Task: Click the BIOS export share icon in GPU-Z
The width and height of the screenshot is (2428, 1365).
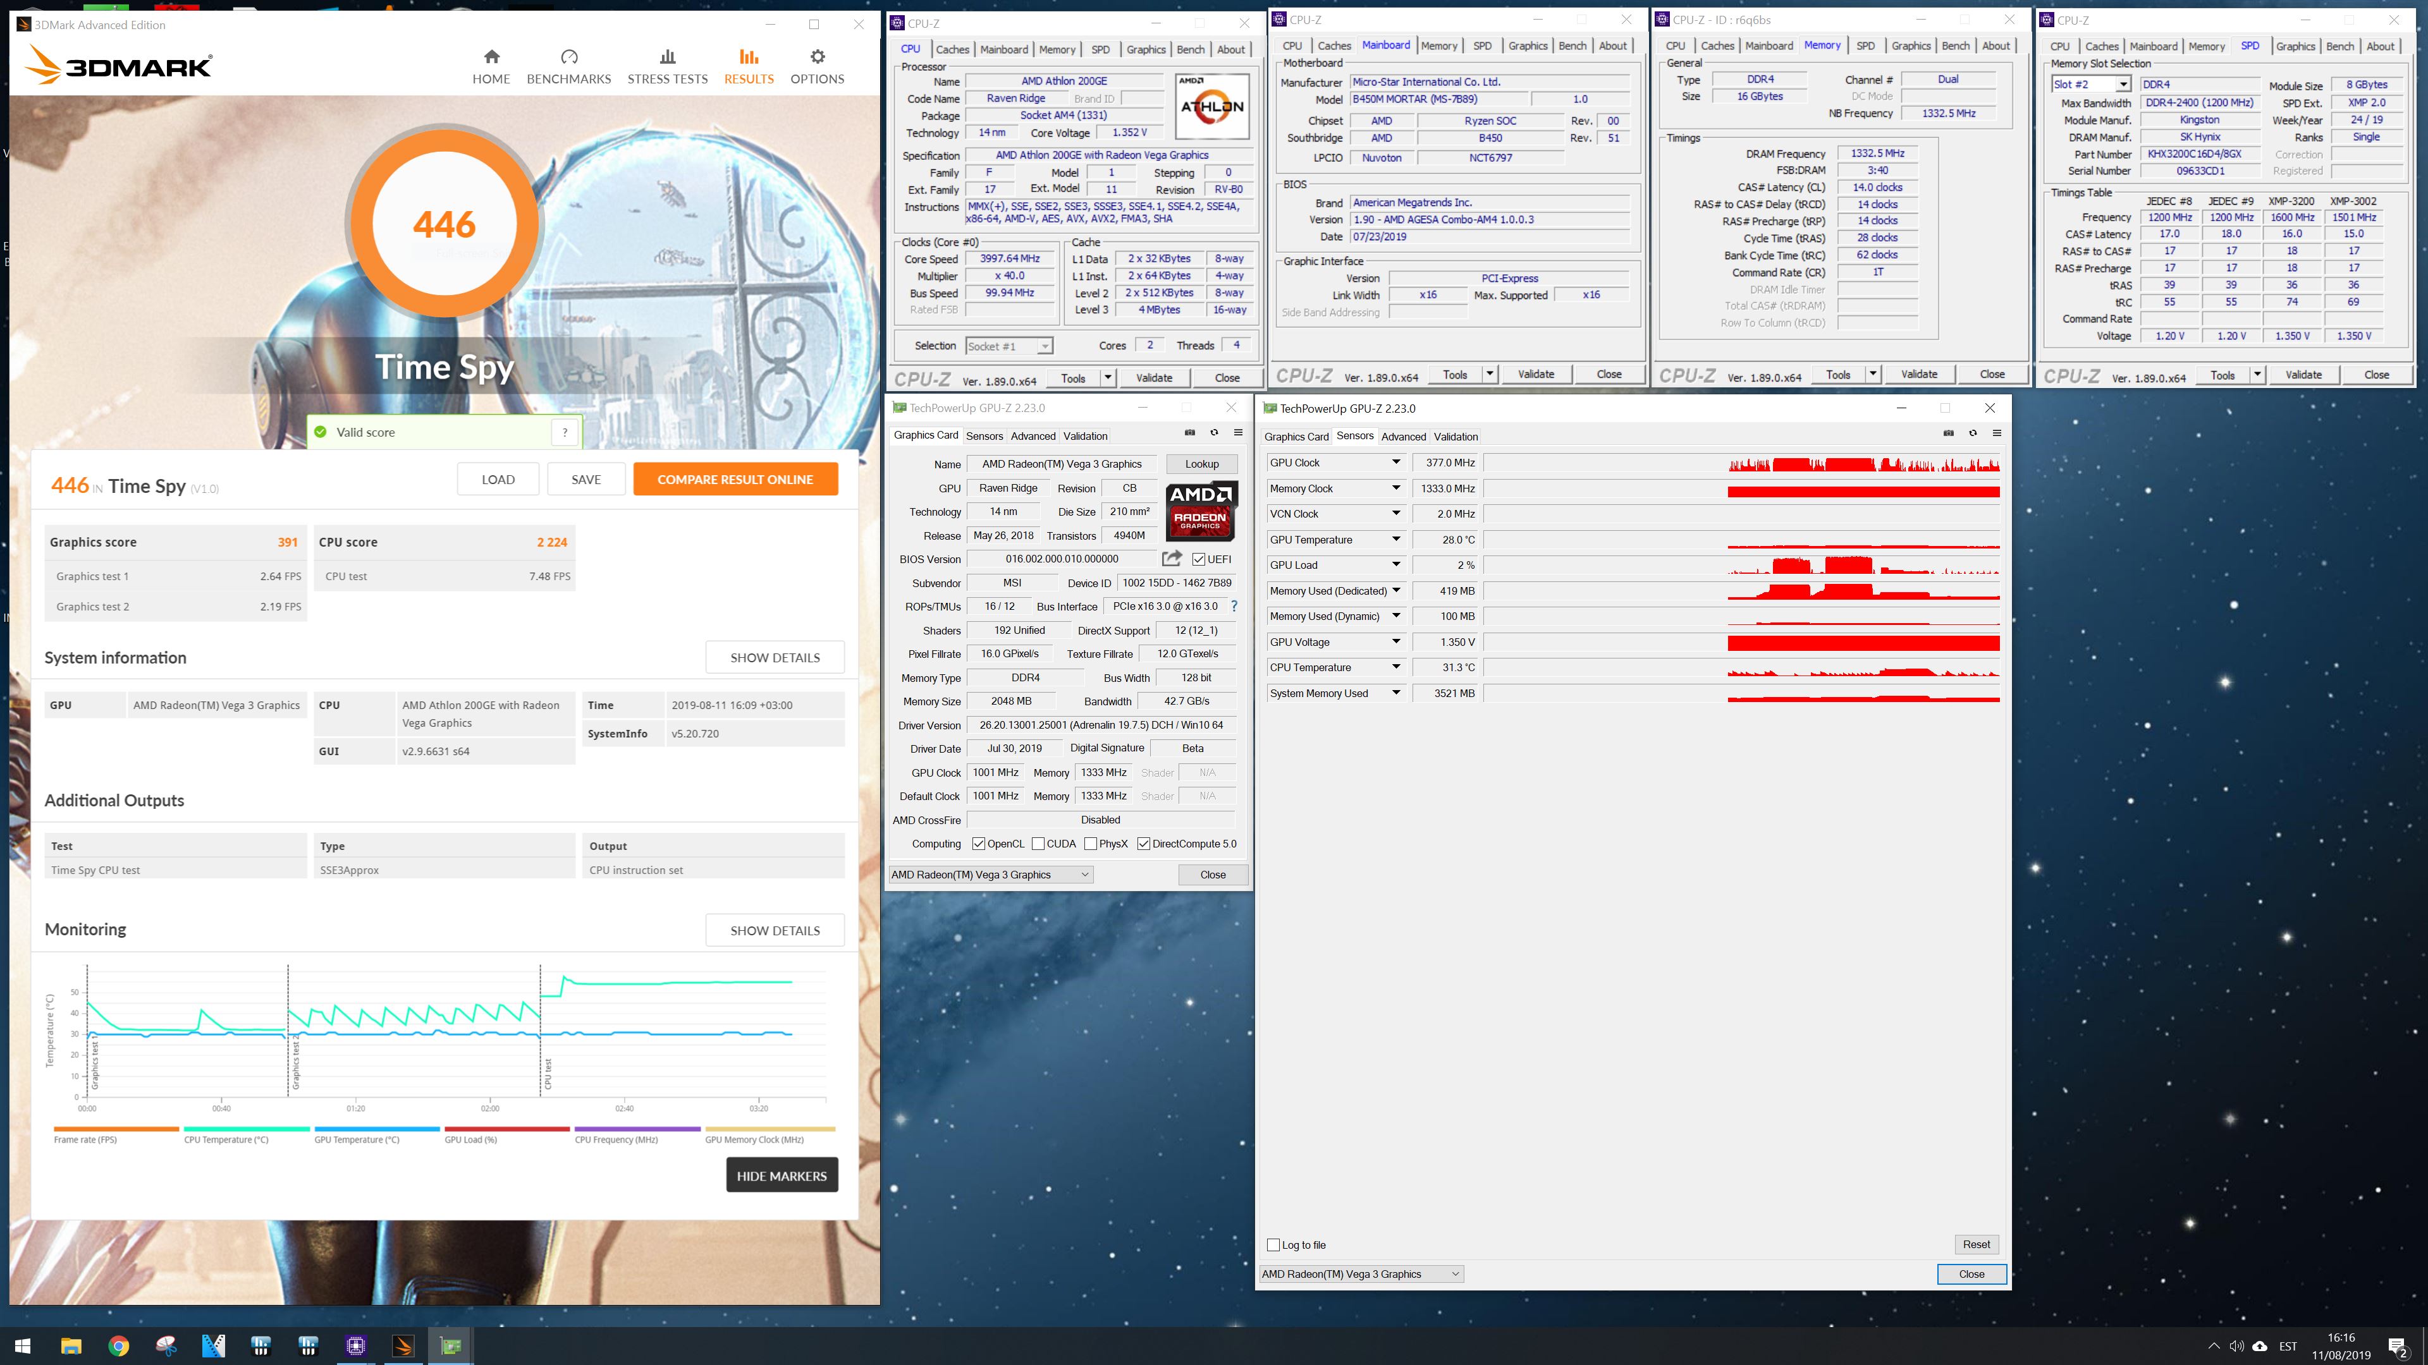Action: (x=1172, y=557)
